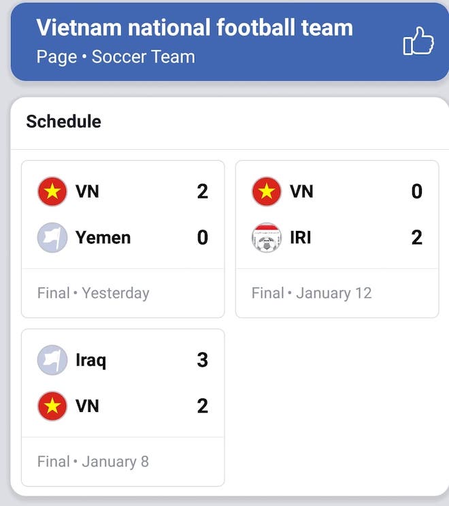Click Yemen's score of 0
This screenshot has width=449, height=506.
(x=202, y=238)
